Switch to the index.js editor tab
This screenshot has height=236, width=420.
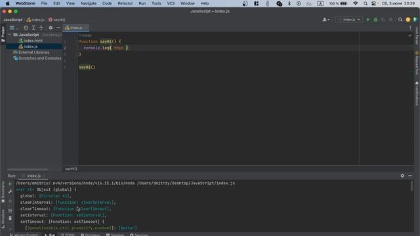(x=76, y=28)
